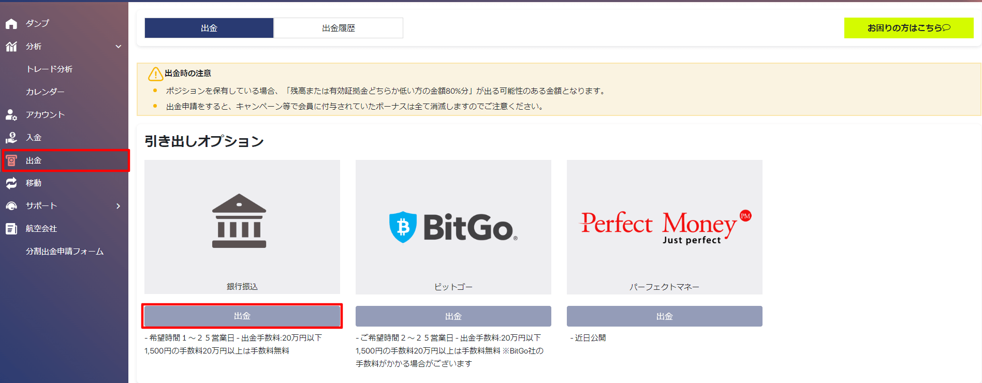The width and height of the screenshot is (982, 383).
Task: Click the user-gear icon for アカウント
Action: pyautogui.click(x=11, y=115)
